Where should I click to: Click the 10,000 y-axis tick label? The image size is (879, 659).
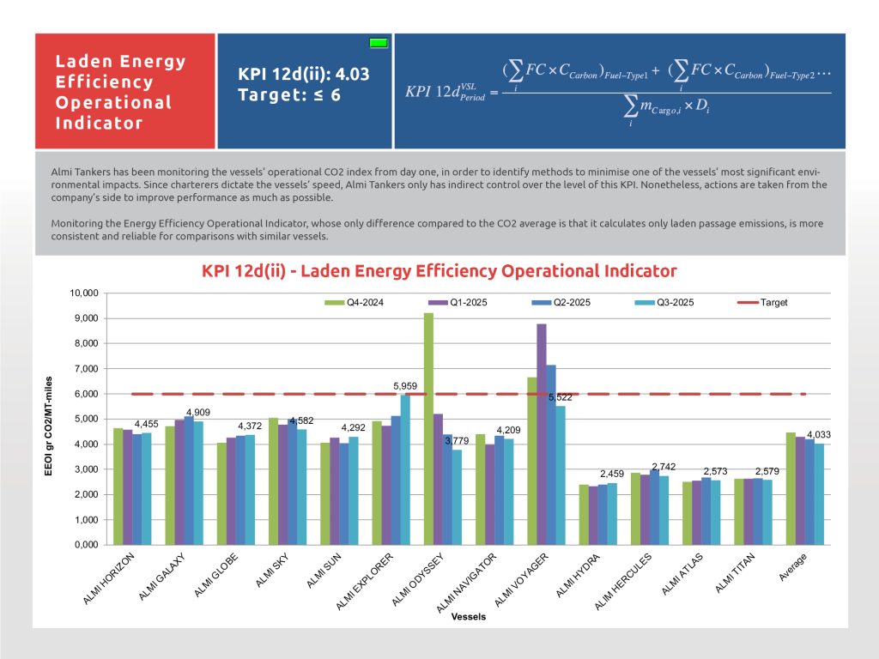pos(84,293)
